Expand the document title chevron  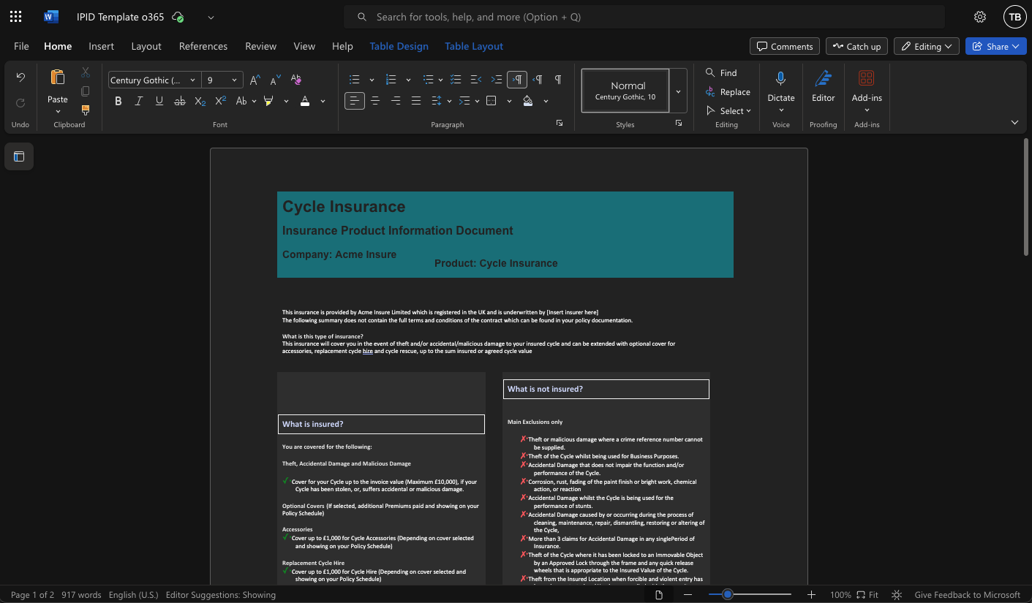click(x=211, y=17)
